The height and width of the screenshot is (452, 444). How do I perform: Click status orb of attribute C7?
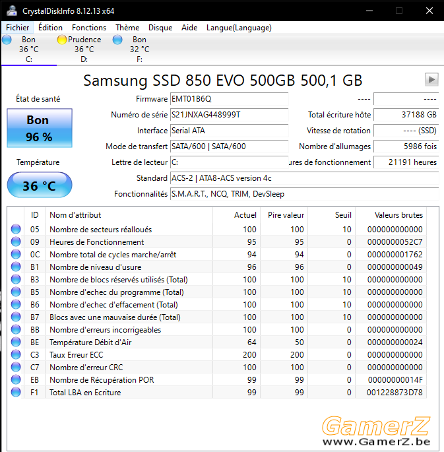(16, 367)
